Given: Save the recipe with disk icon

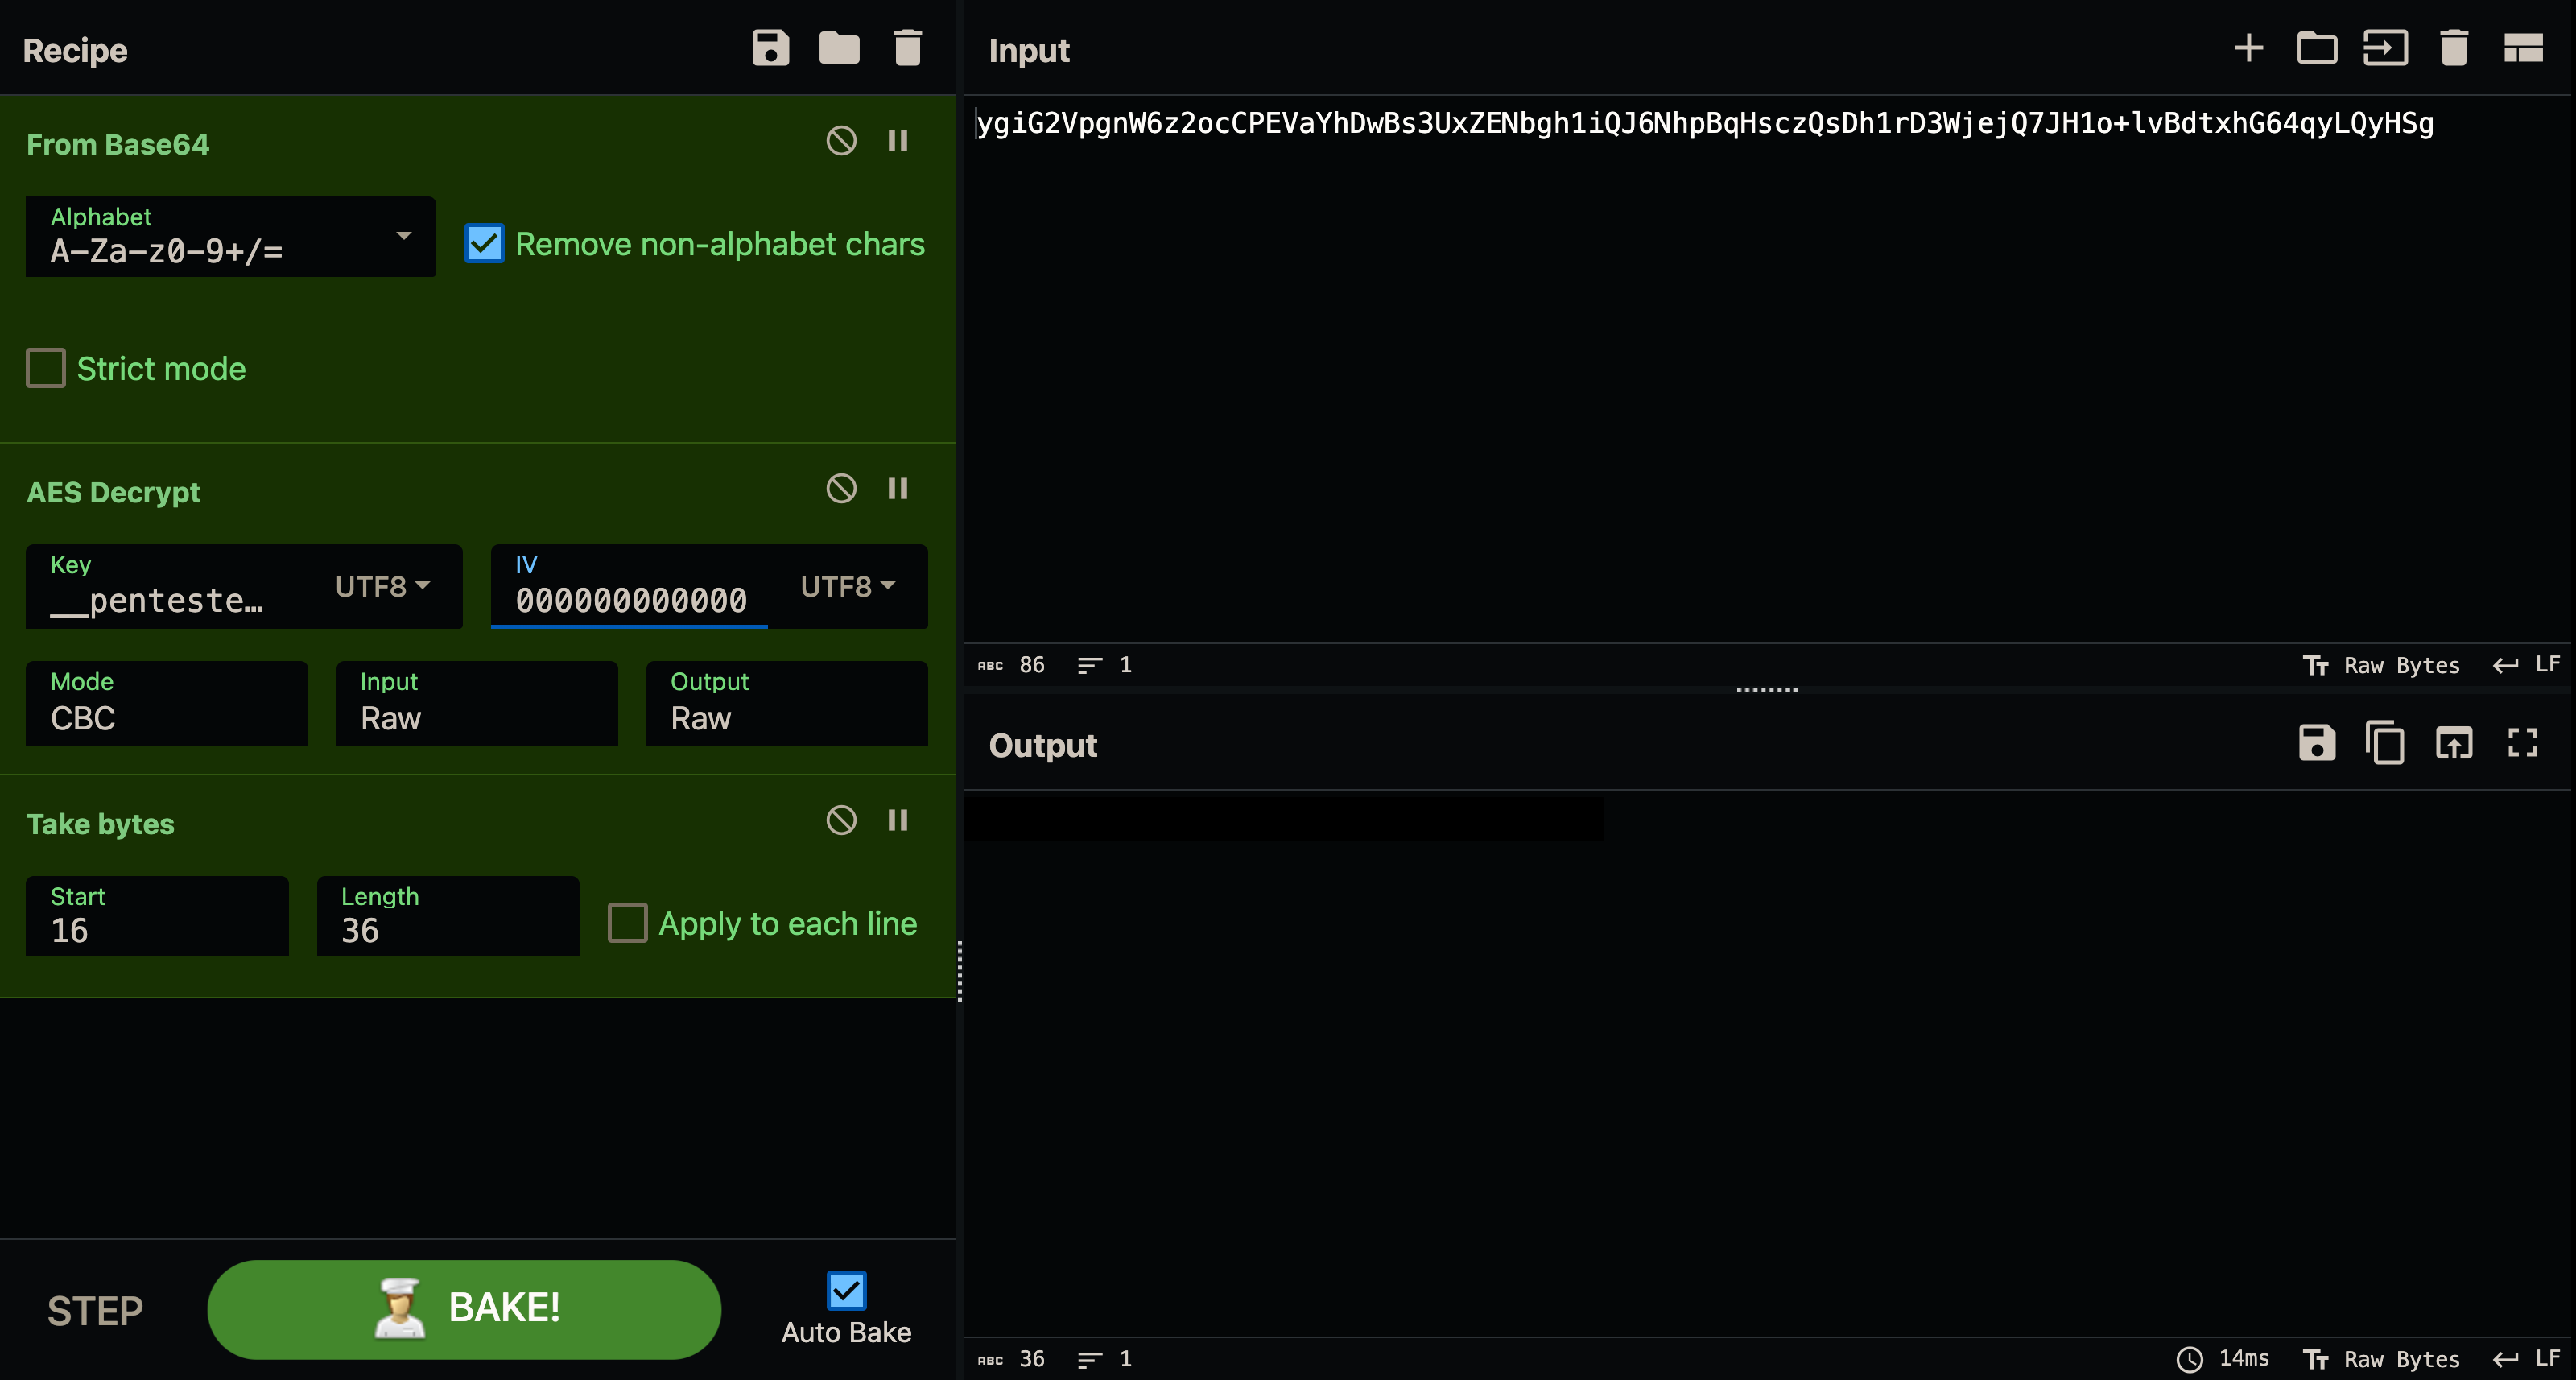Looking at the screenshot, I should [770, 48].
